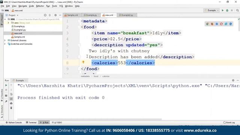Click the calories breadcrumb
The image size is (240, 135).
106,76
